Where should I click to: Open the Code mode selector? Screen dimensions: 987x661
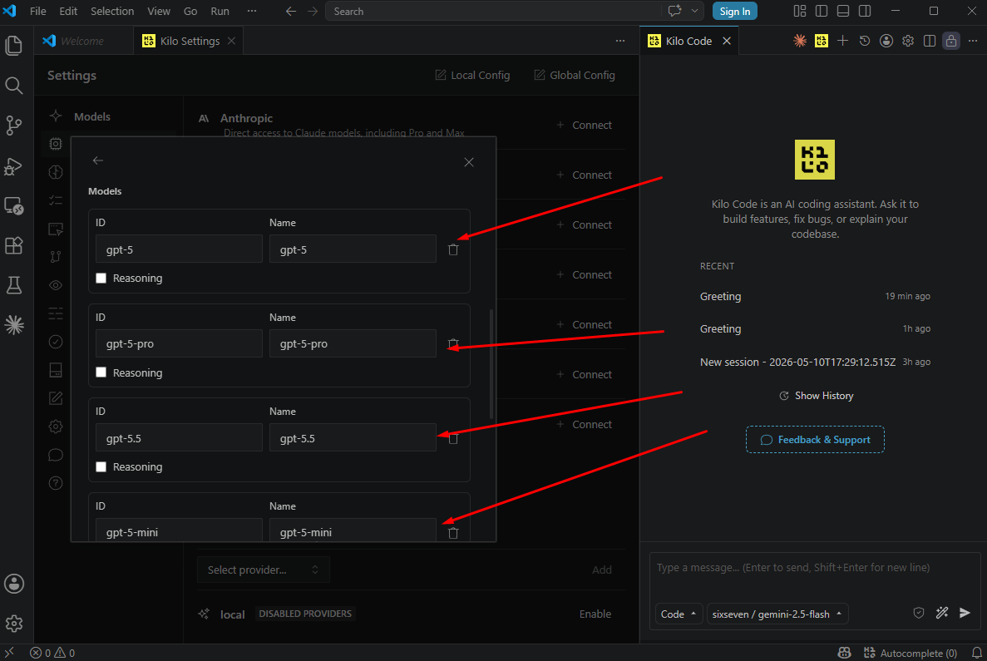[x=679, y=614]
